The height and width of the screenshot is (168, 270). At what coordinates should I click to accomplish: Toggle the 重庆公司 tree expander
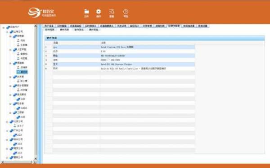coord(7,158)
